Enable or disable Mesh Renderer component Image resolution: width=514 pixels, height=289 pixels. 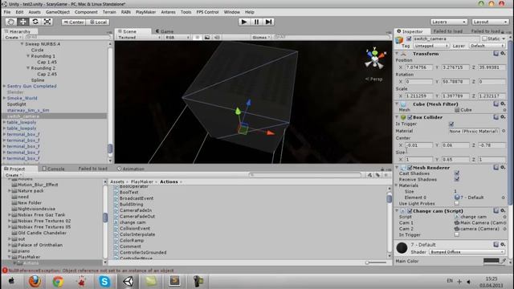pyautogui.click(x=410, y=168)
